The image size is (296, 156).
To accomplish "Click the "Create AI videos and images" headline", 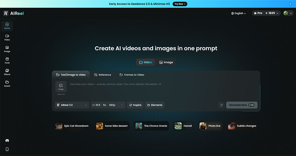I will pos(156,48).
